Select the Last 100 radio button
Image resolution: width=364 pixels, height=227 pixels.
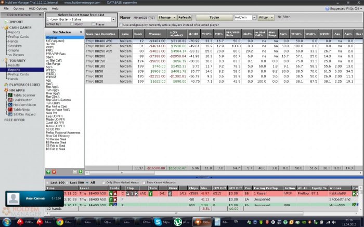[x=48, y=183]
